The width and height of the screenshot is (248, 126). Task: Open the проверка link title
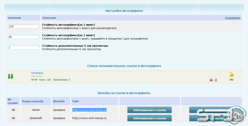(x=37, y=73)
